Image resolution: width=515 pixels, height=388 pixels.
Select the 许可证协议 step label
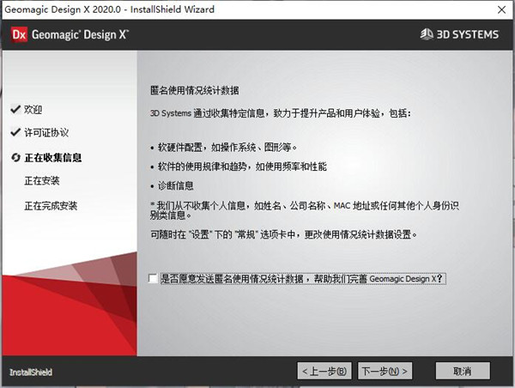pos(46,132)
